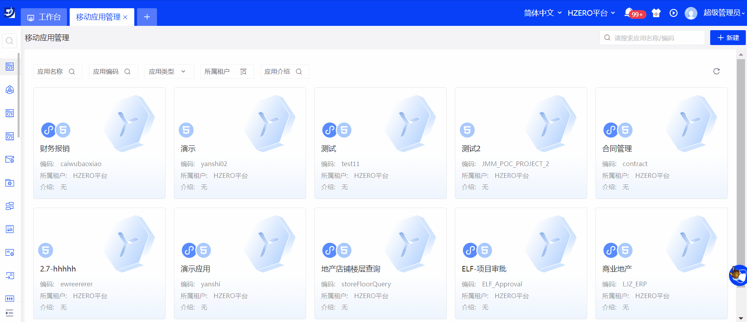Open the user avatar icon

pos(691,13)
